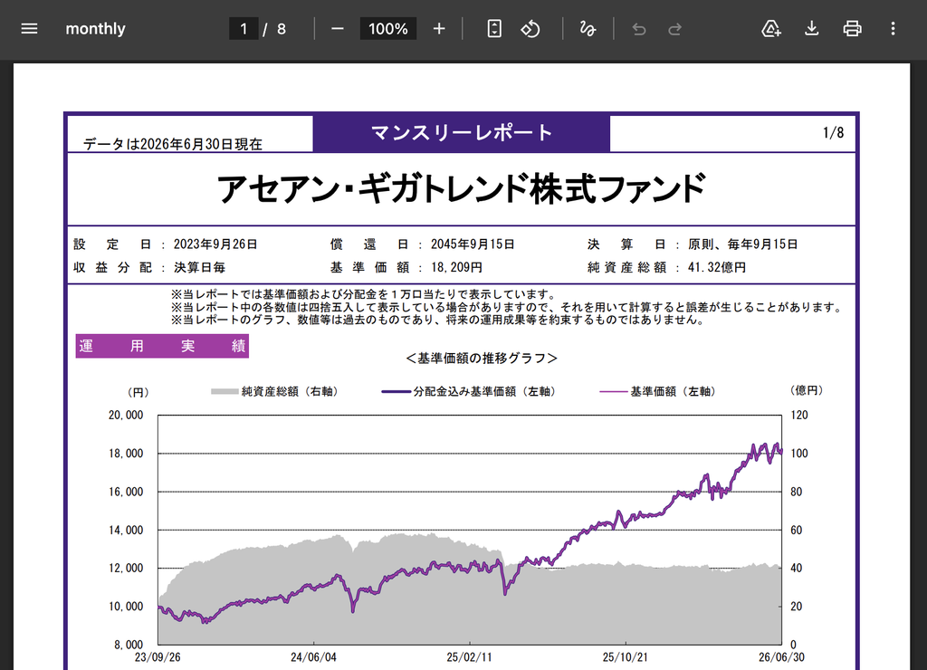Image resolution: width=927 pixels, height=670 pixels.
Task: Click the マンスリーレポート header banner
Action: tap(461, 132)
